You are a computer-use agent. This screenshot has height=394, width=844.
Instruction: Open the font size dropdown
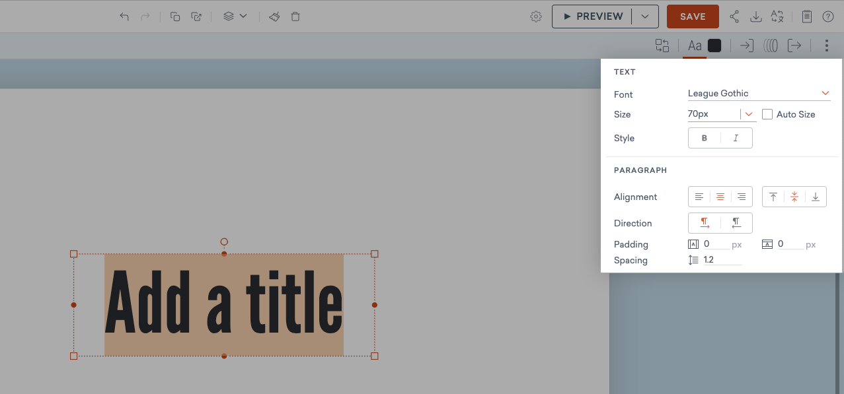[x=748, y=114]
